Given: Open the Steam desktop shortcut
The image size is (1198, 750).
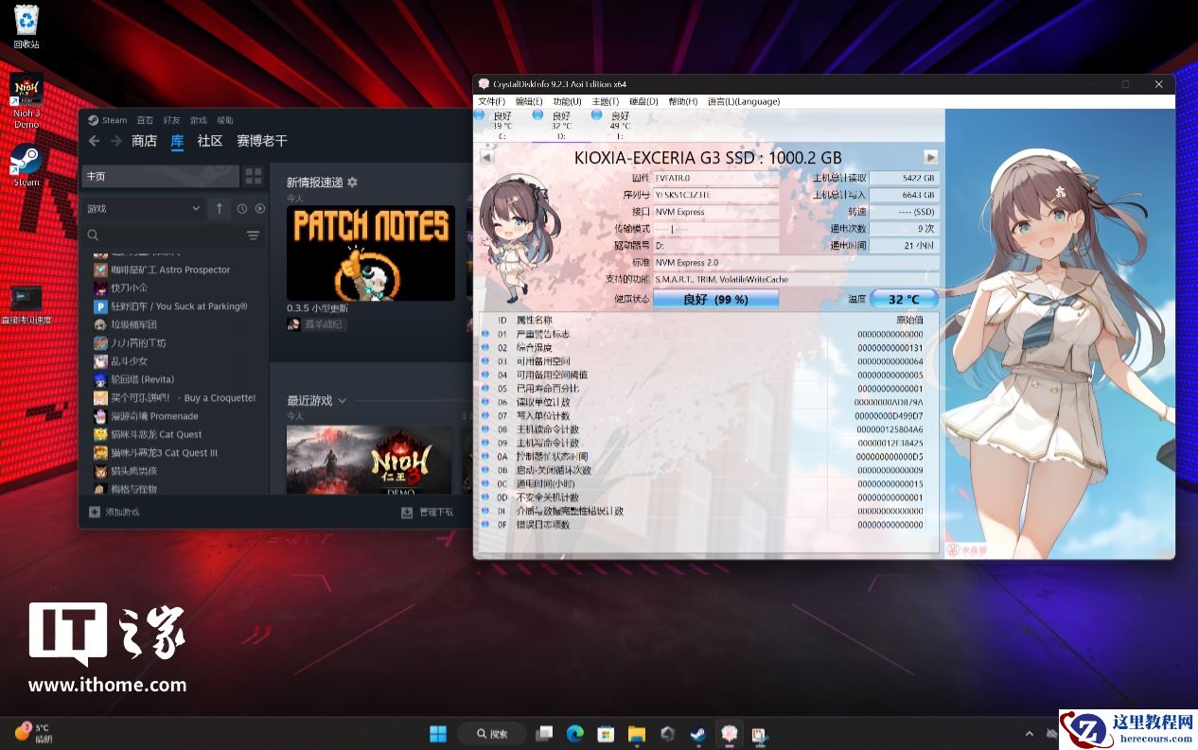Looking at the screenshot, I should [x=26, y=166].
